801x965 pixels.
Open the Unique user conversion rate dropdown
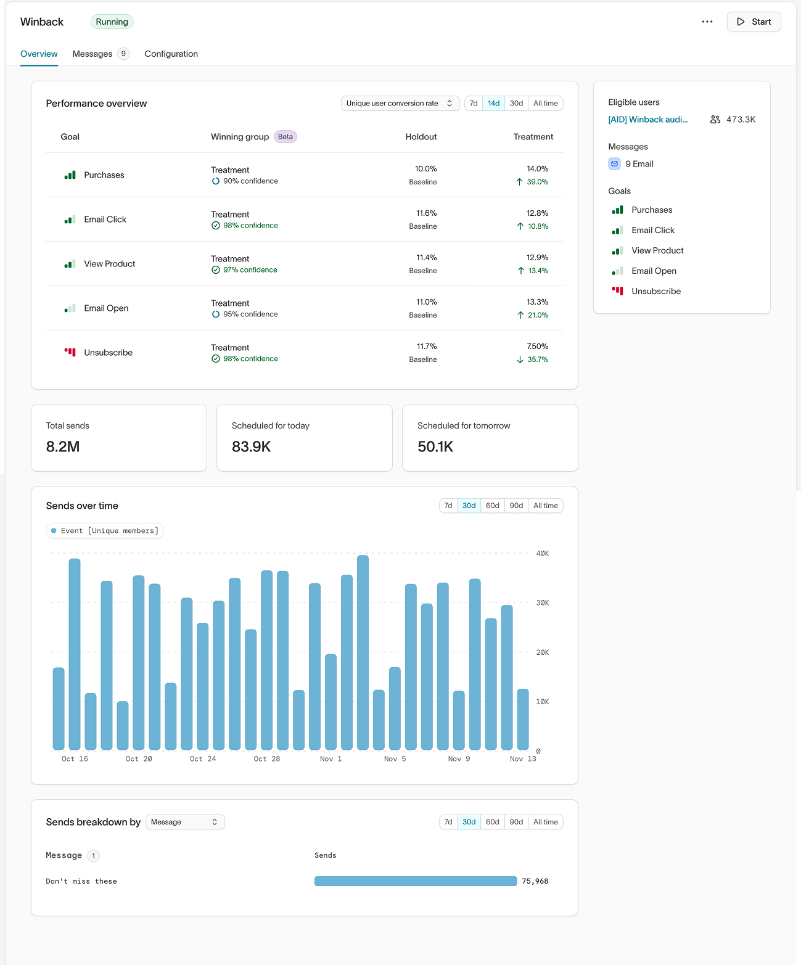tap(400, 103)
